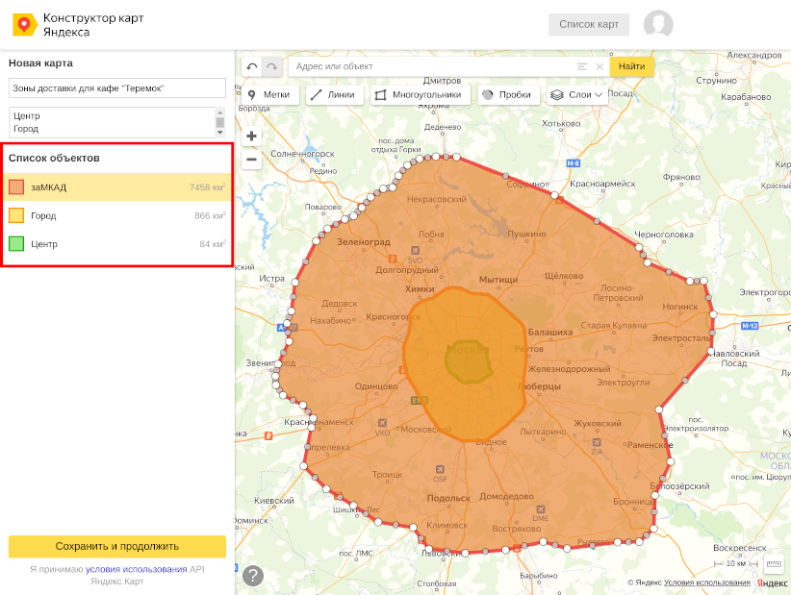
Task: Focus the address search input
Action: point(434,66)
